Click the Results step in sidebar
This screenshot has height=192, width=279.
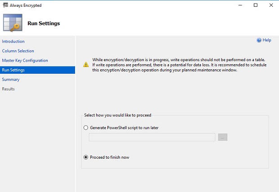[9, 89]
